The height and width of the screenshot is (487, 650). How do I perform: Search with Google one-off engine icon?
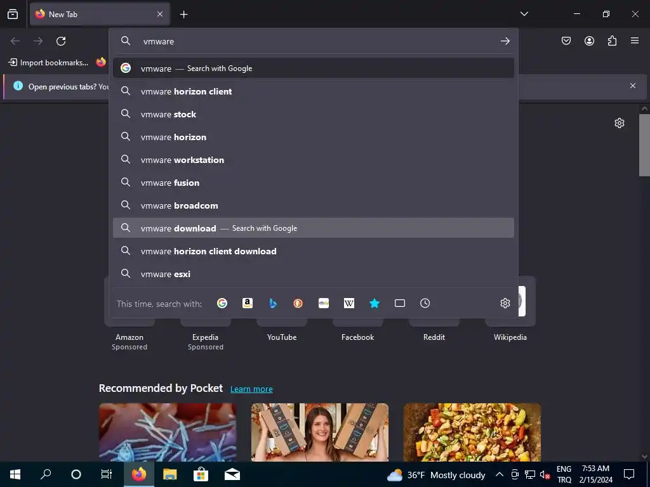[x=222, y=303]
